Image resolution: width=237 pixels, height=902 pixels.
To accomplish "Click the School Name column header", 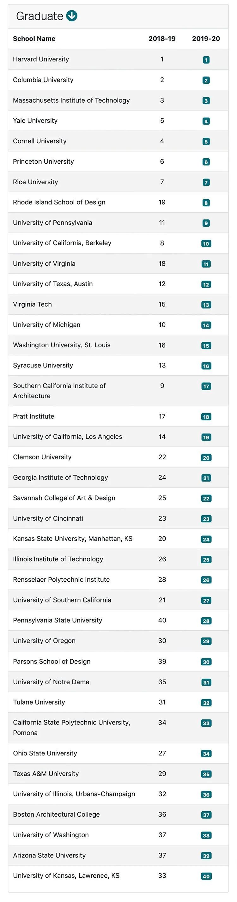I will (34, 39).
